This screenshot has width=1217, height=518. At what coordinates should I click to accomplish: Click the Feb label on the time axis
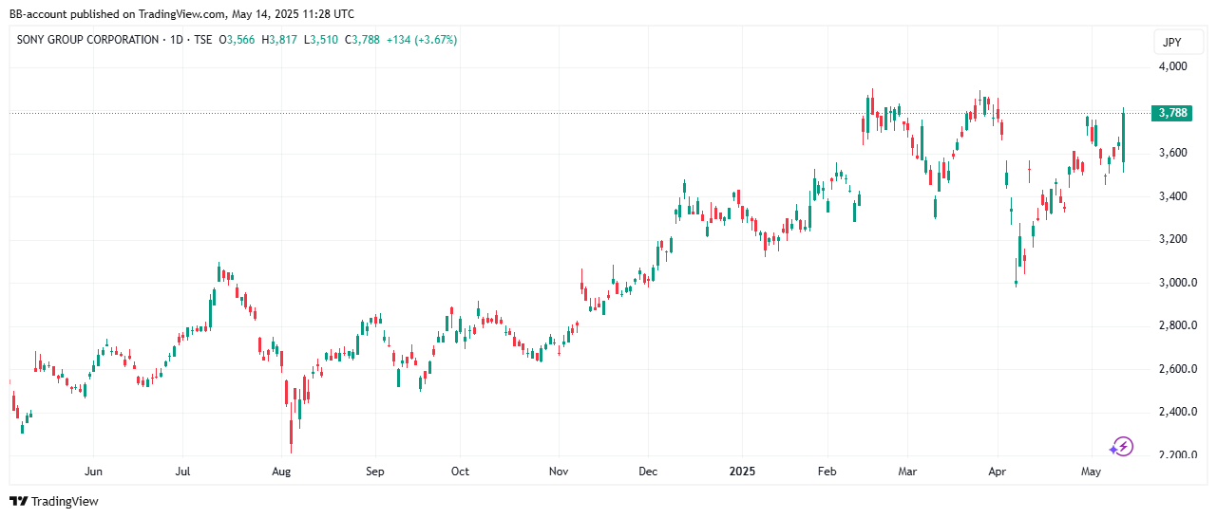(x=827, y=472)
